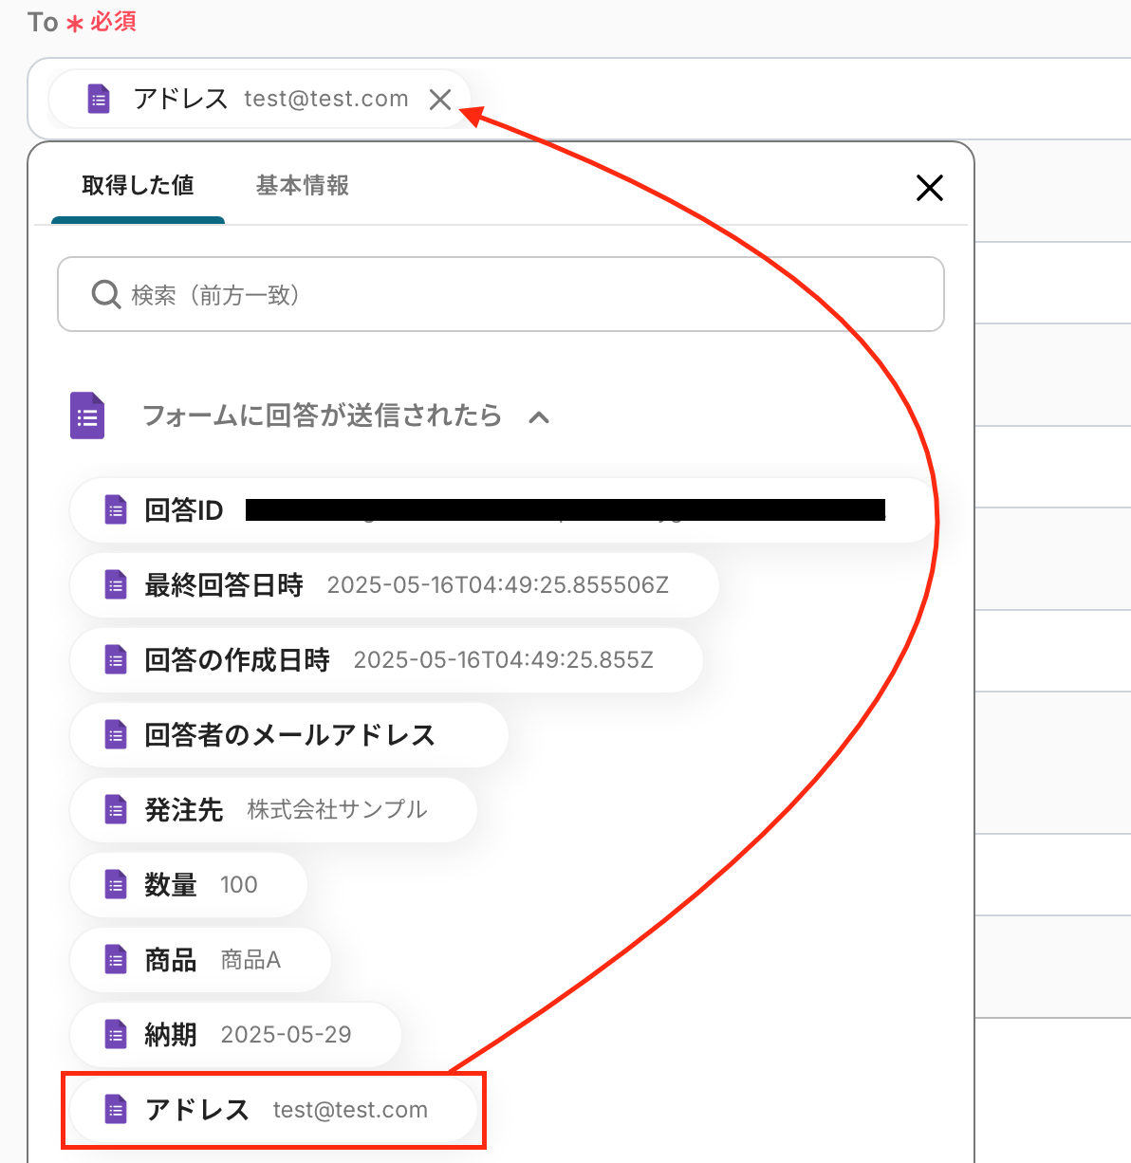Viewport: 1131px width, 1163px height.
Task: Choose the 回答の作成日時 value
Action: [x=386, y=660]
